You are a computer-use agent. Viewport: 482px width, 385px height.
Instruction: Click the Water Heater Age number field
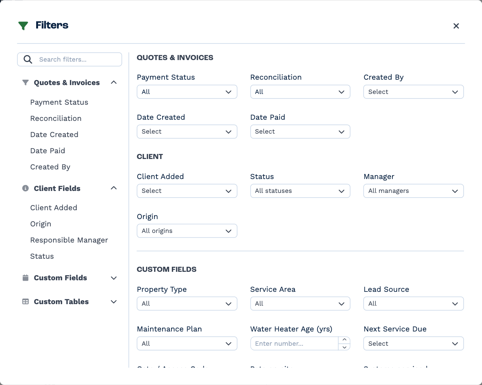coord(294,343)
